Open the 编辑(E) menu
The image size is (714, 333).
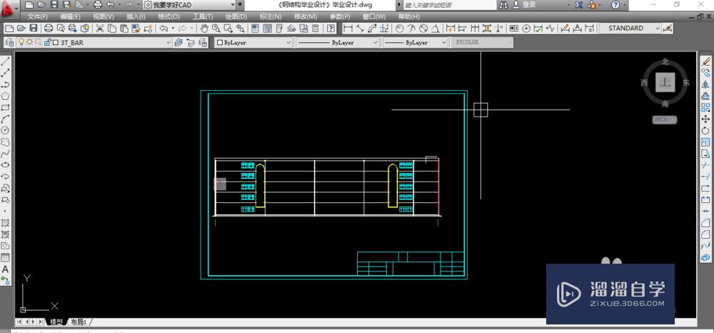[x=70, y=16]
